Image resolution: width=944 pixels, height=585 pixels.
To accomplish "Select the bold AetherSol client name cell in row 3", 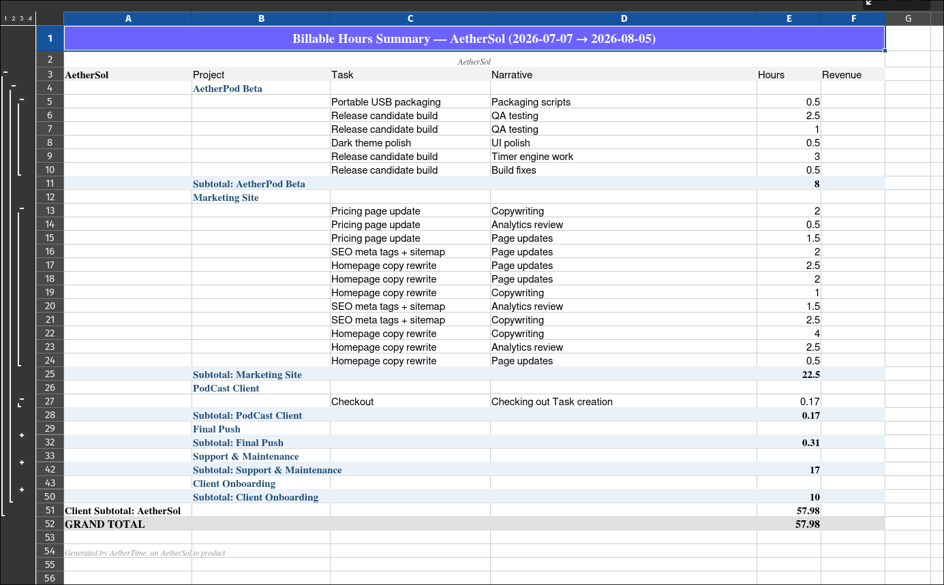I will click(x=128, y=75).
